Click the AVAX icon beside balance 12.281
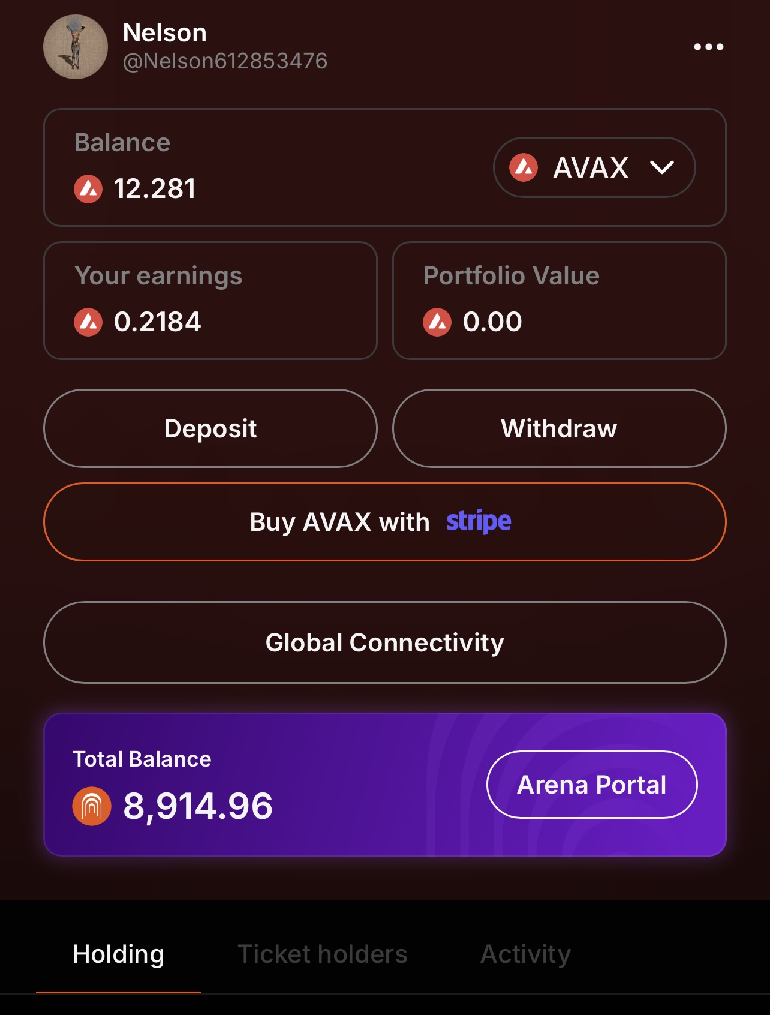Viewport: 770px width, 1015px height. [88, 189]
